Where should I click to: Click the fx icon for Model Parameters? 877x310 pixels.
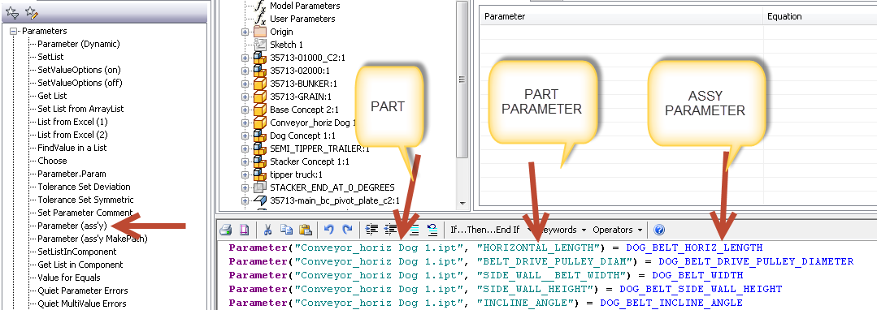coord(260,6)
